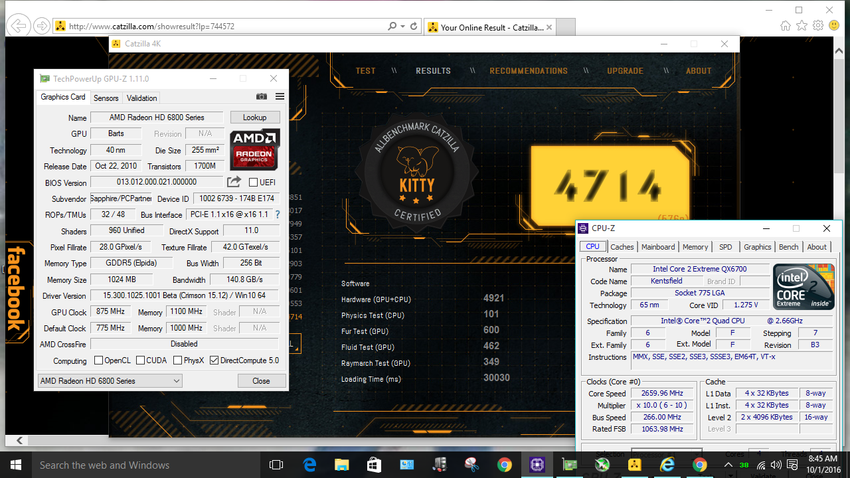Open the network tray icon
Image resolution: width=850 pixels, height=478 pixels.
(760, 465)
